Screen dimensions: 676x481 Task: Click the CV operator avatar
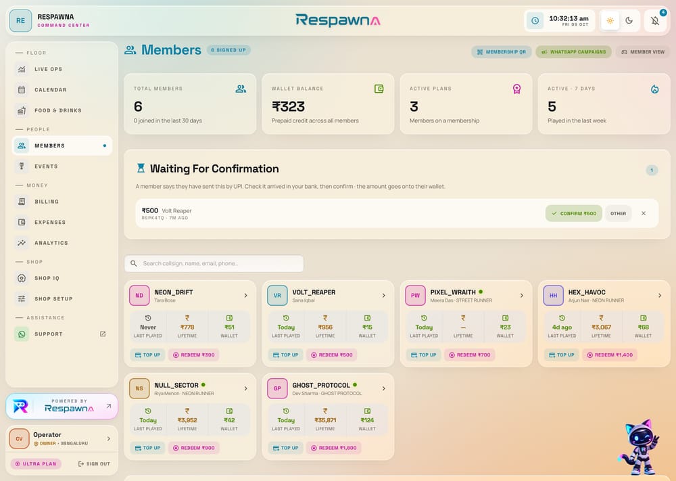click(19, 439)
